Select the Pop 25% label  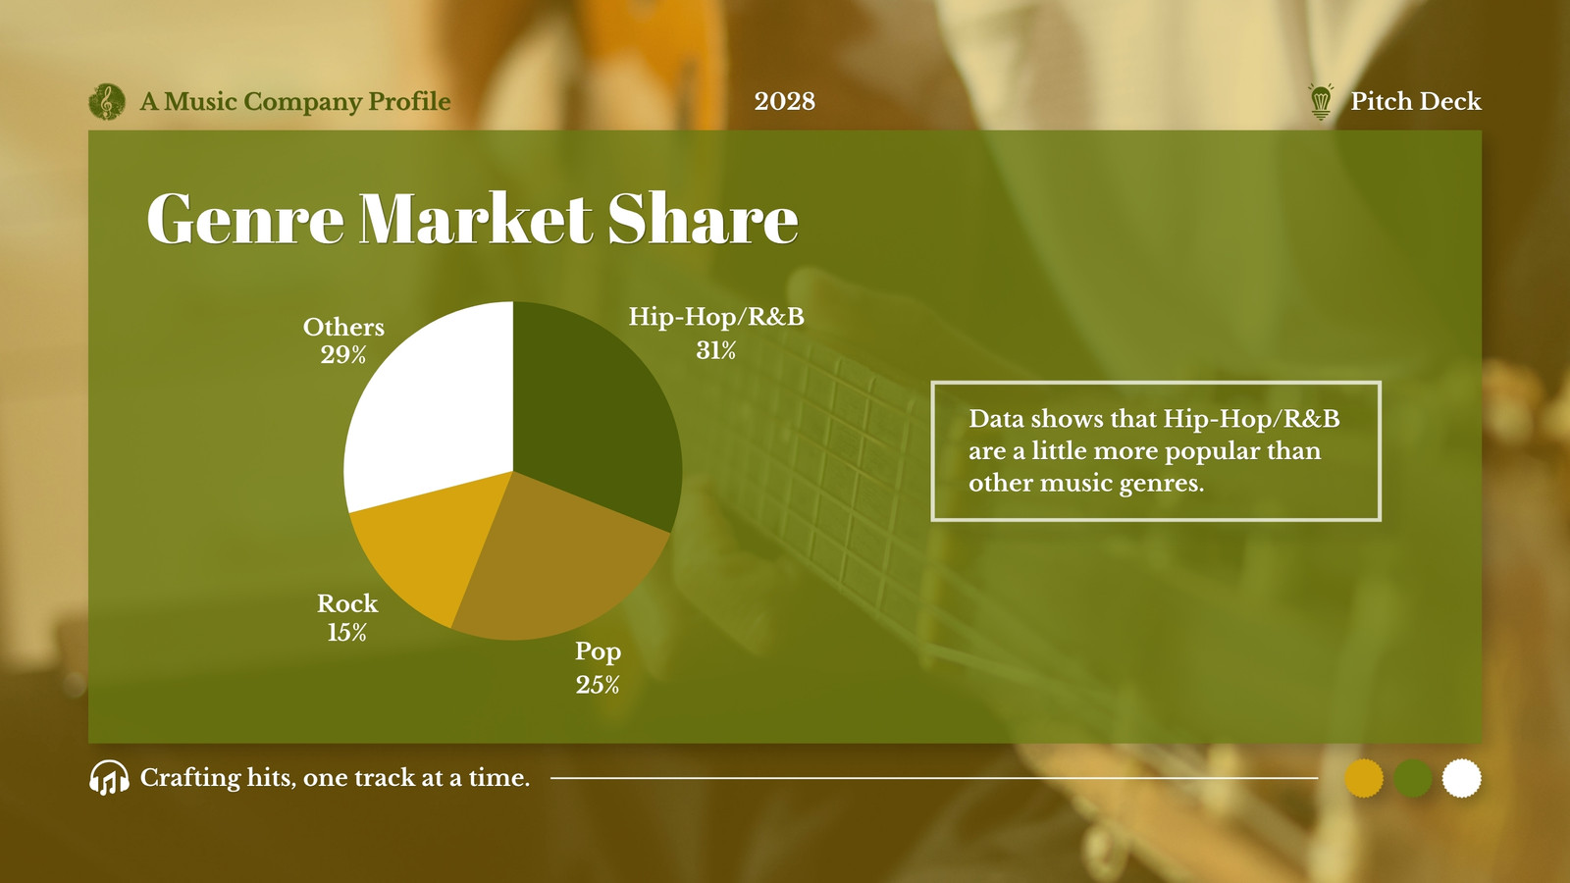(598, 668)
